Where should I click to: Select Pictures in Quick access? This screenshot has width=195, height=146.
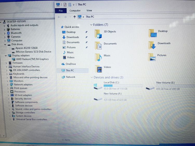71,48
